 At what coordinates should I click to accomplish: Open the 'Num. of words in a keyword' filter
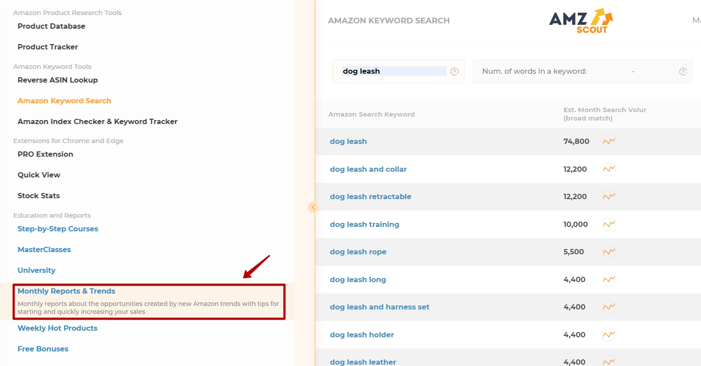[x=583, y=72]
